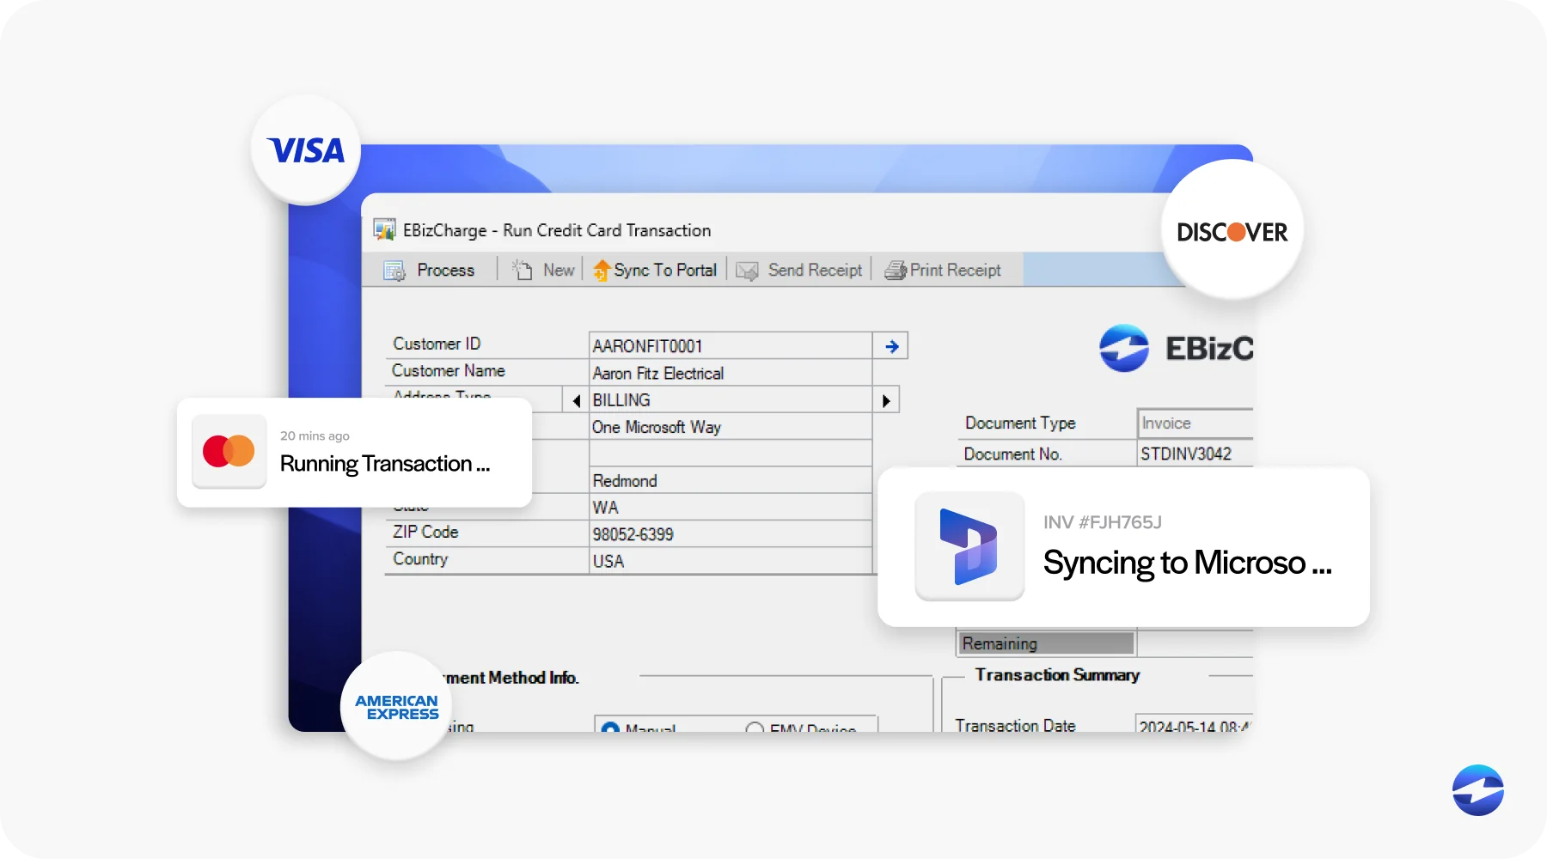Image resolution: width=1547 pixels, height=859 pixels.
Task: Click the Customer Name field Aaron Fitz Electrical
Action: pyautogui.click(x=731, y=373)
